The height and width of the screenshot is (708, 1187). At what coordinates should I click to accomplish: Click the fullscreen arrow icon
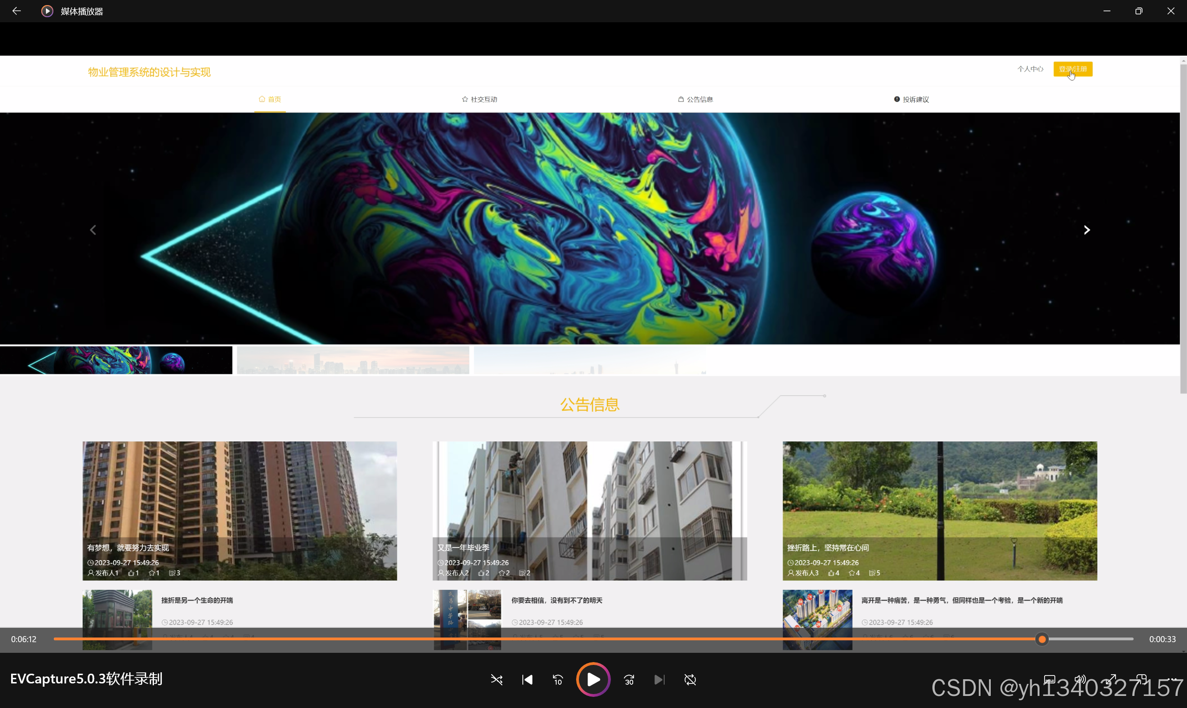coord(1111,679)
